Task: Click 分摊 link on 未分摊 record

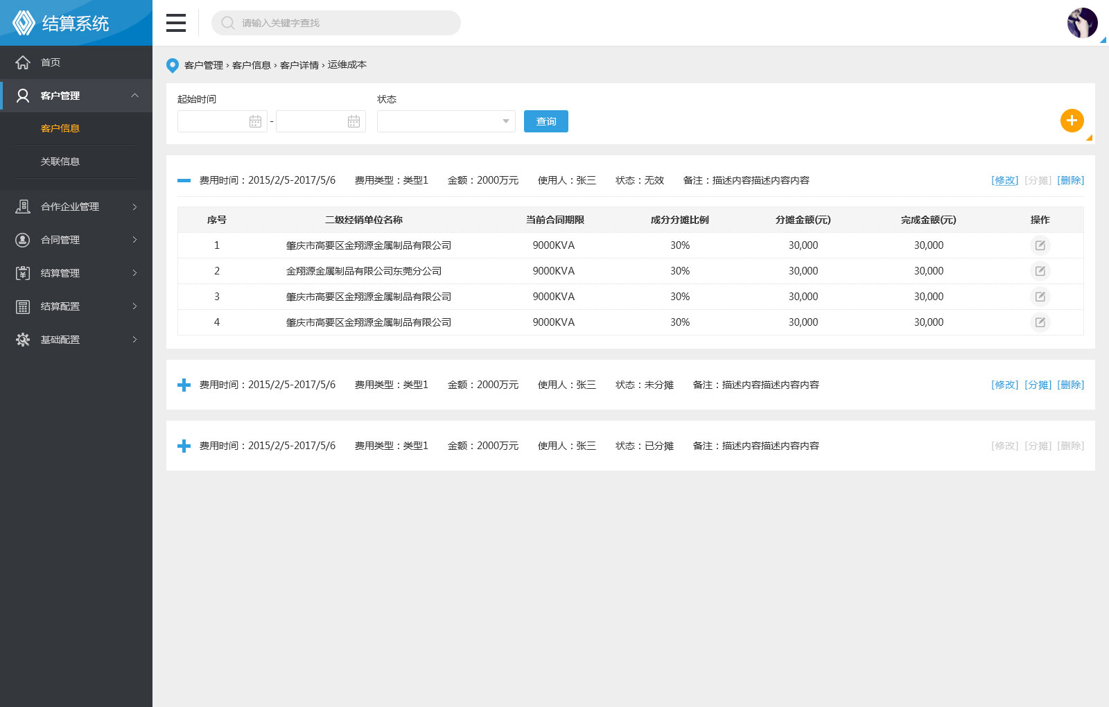Action: pos(1038,385)
